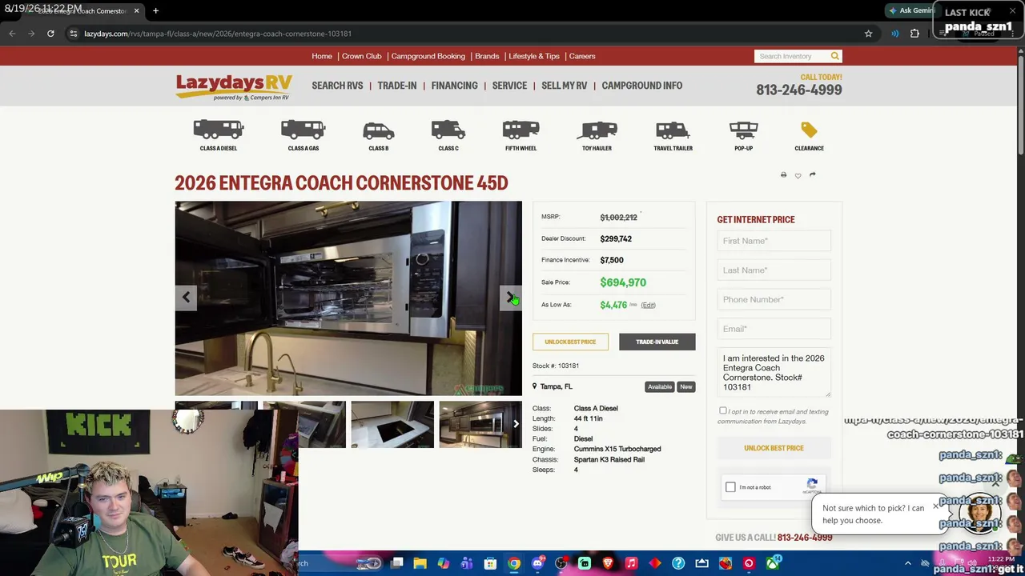Viewport: 1025px width, 576px height.
Task: Click the Tampa, FL location text
Action: tap(557, 386)
